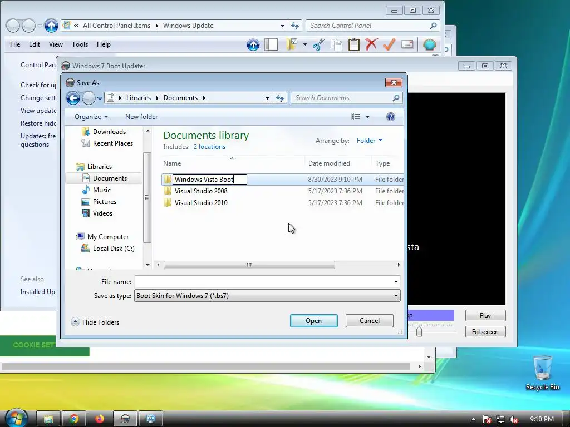Open the Help menu in Control Panel

pyautogui.click(x=104, y=44)
